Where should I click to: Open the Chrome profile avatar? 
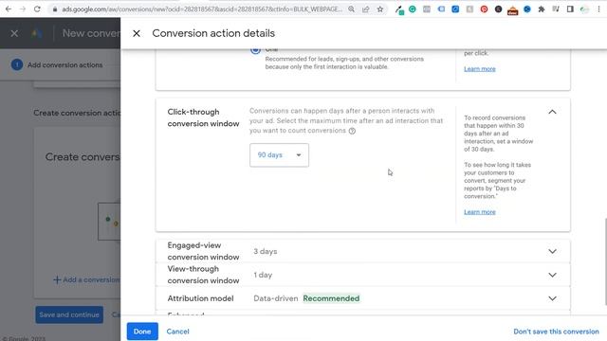584,9
